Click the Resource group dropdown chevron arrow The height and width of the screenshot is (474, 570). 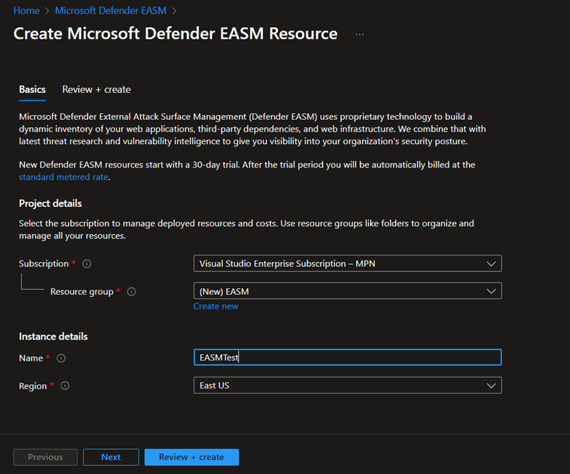tap(491, 291)
